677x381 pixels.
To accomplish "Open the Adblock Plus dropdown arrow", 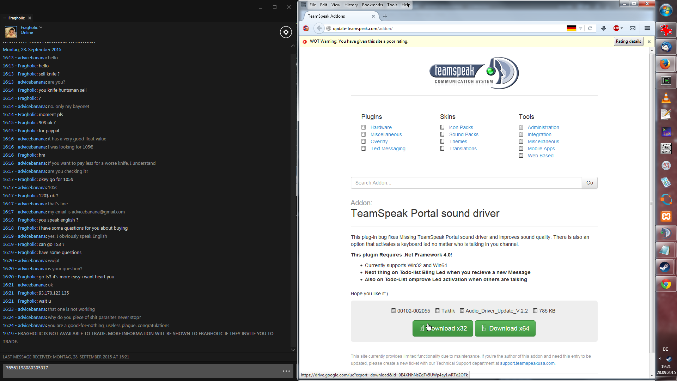I will click(622, 28).
